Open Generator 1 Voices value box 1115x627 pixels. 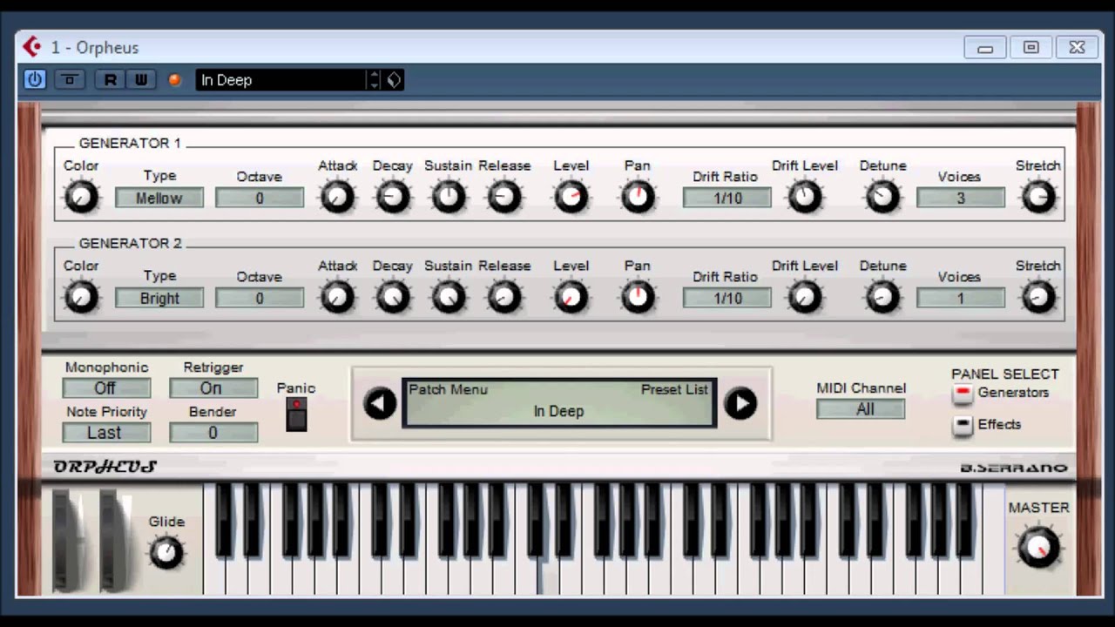click(961, 199)
